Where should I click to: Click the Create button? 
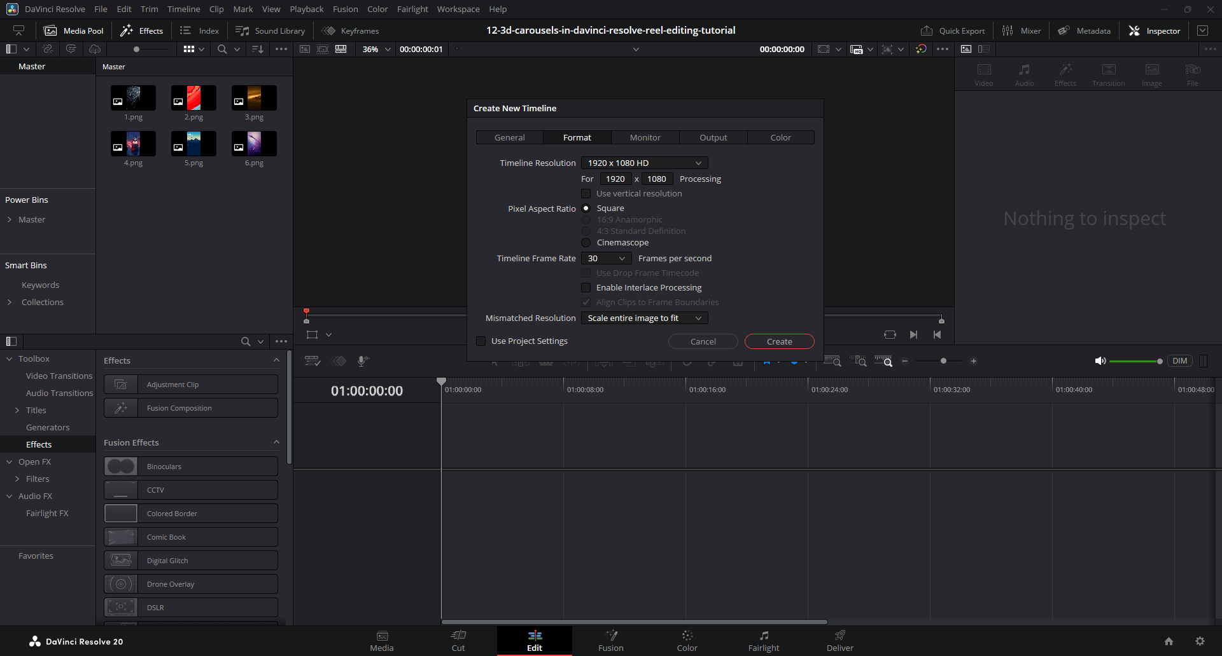[779, 342]
